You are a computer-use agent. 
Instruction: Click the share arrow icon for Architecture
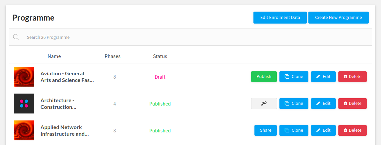click(264, 104)
